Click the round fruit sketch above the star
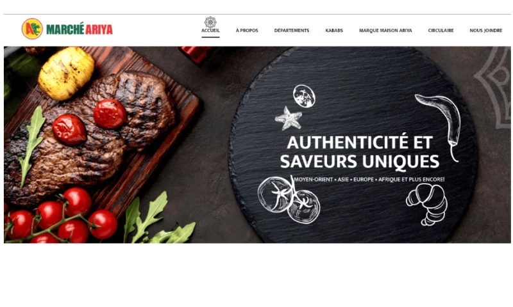Viewport: 513px width, 307px height. [304, 96]
